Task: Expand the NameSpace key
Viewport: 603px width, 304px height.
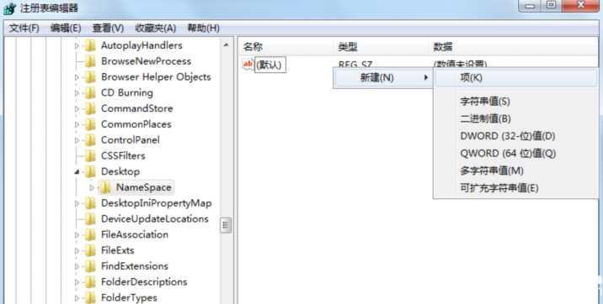Action: tap(92, 188)
